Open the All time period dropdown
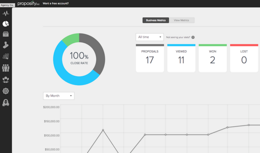The height and width of the screenshot is (153, 260). pos(150,37)
